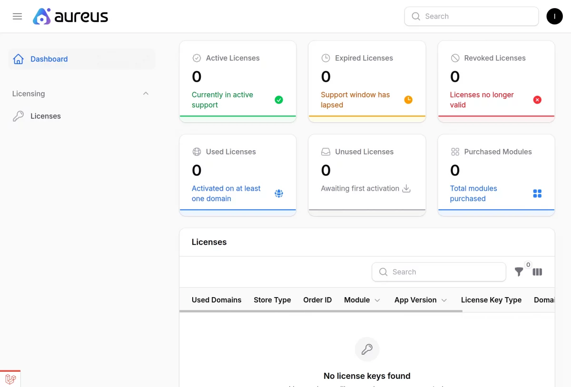Click 'No license keys found' message

367,376
